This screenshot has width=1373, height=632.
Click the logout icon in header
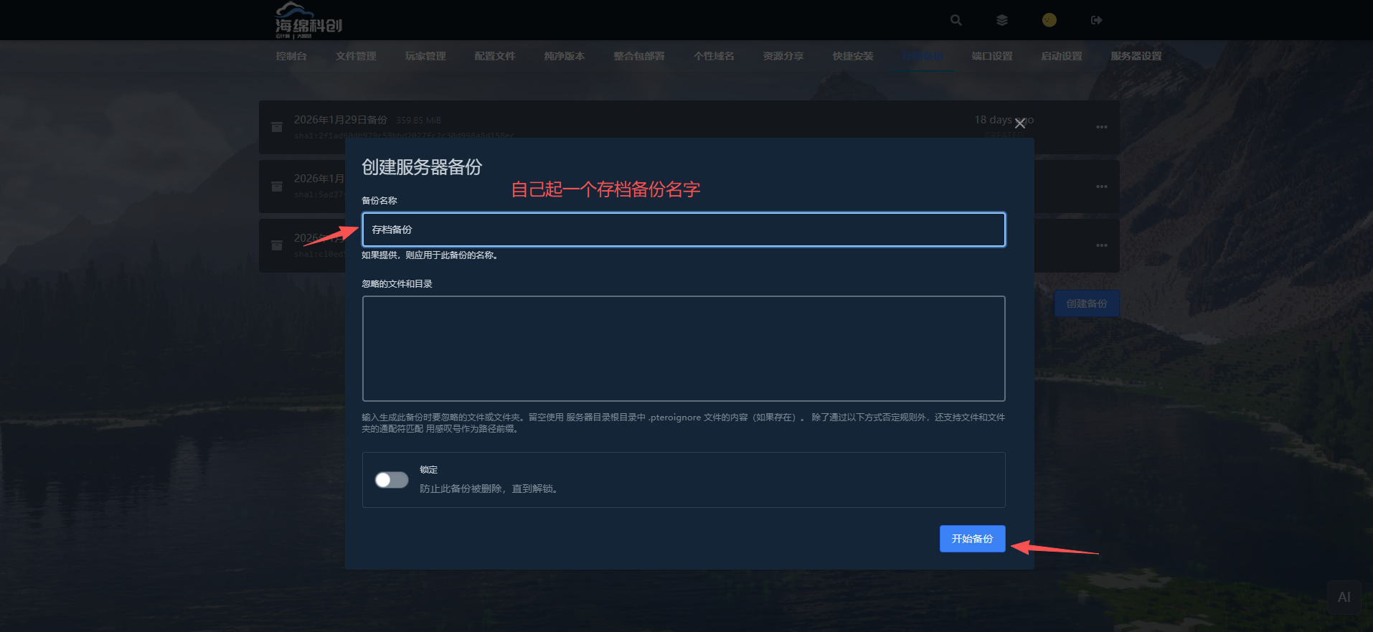1096,20
